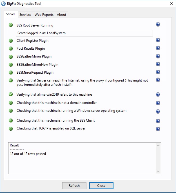Click help icon for BESGatherMirrorNew Plugin

(x=158, y=64)
